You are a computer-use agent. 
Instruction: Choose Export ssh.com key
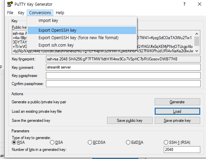pyautogui.click(x=82, y=45)
